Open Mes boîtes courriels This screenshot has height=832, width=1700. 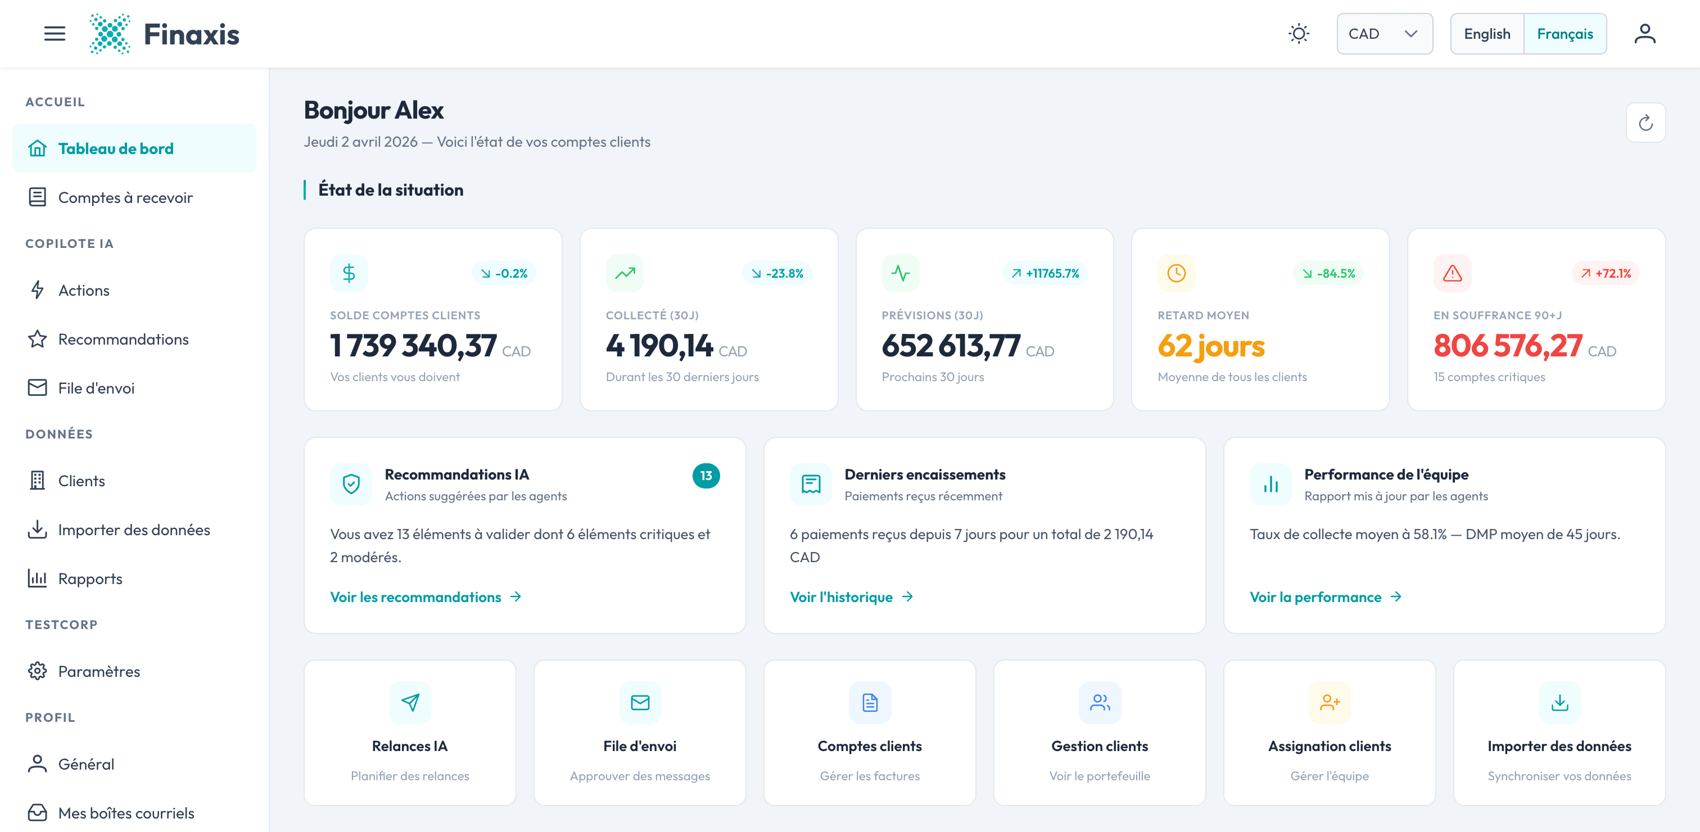coord(134,813)
